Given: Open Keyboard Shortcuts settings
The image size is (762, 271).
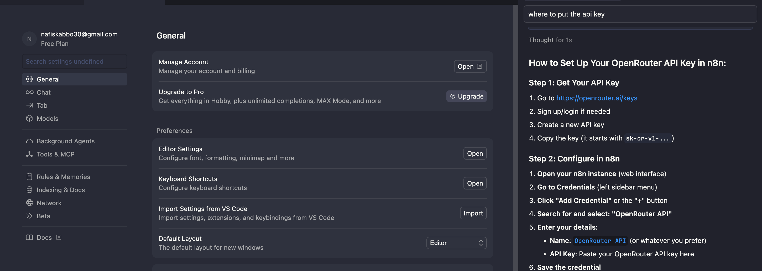Looking at the screenshot, I should pos(474,183).
